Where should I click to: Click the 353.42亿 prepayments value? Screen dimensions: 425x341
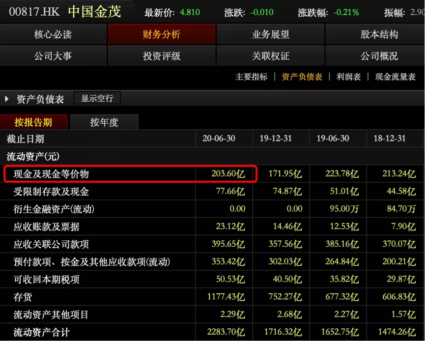[228, 261]
